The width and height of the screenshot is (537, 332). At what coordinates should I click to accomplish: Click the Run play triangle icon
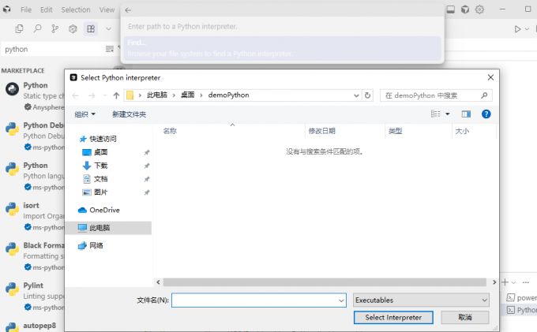click(518, 29)
